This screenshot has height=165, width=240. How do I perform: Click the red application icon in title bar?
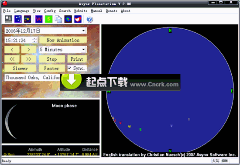(5, 3)
